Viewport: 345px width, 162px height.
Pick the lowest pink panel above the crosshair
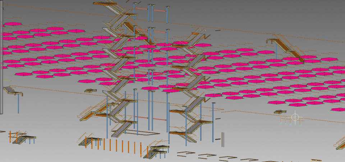click(x=298, y=105)
